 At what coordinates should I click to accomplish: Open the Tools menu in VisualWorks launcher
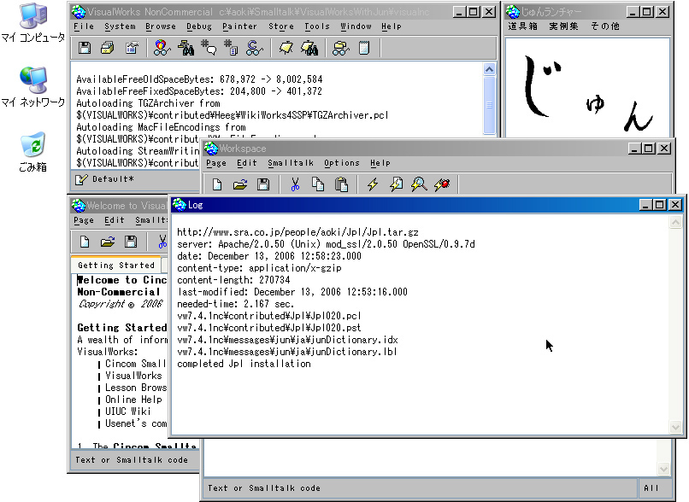[317, 26]
